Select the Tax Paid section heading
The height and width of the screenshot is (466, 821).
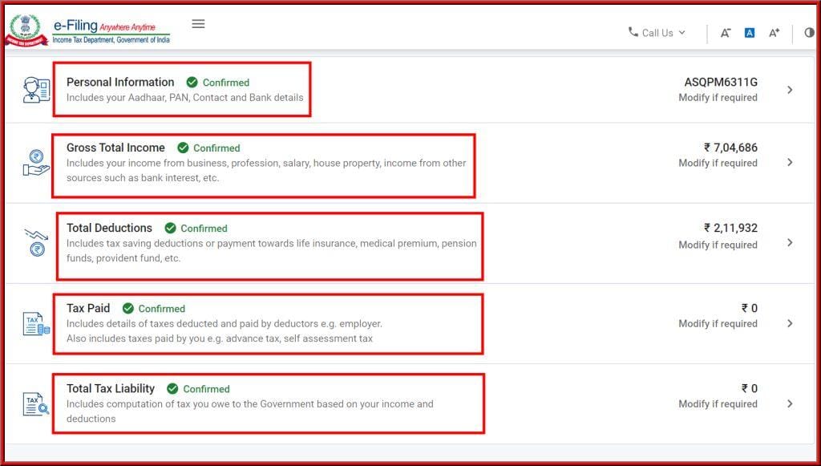point(88,308)
